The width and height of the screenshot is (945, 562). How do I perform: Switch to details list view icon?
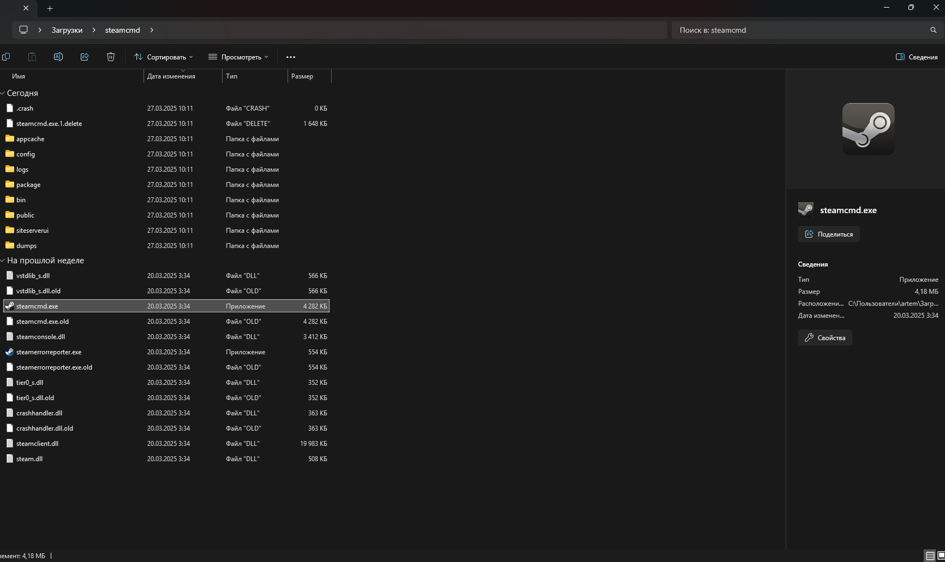coord(930,556)
